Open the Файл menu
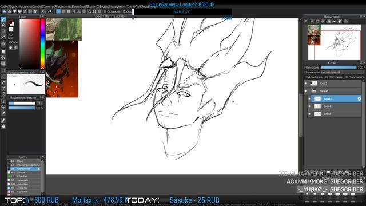The height and width of the screenshot is (206, 366). (4, 6)
